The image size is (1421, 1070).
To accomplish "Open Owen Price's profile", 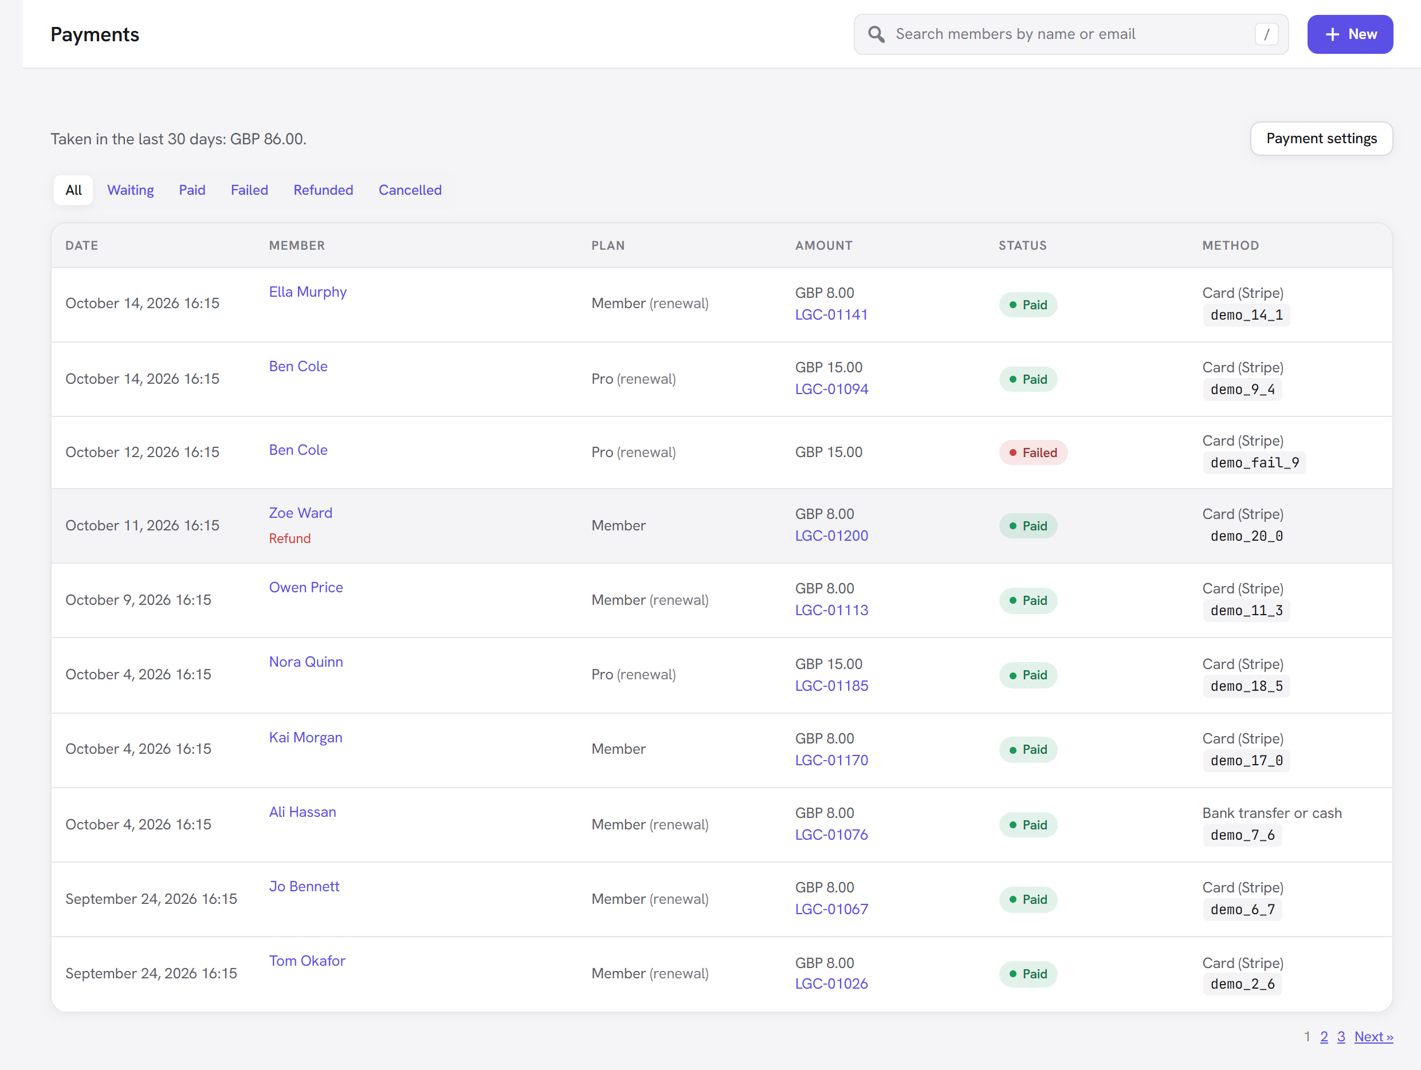I will (306, 587).
